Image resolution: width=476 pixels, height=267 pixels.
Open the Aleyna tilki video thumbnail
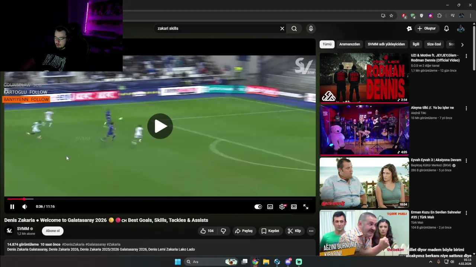click(x=364, y=130)
